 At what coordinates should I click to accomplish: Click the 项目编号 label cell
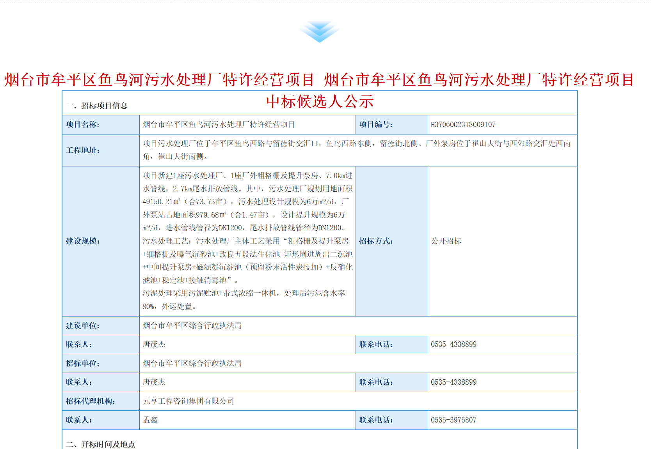[392, 125]
